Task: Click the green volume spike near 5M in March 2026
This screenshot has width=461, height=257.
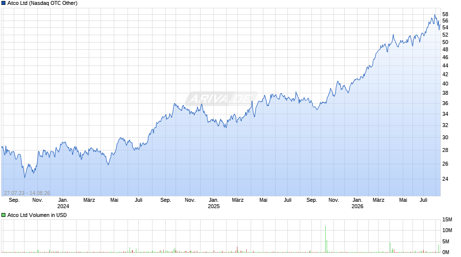Action: click(390, 247)
